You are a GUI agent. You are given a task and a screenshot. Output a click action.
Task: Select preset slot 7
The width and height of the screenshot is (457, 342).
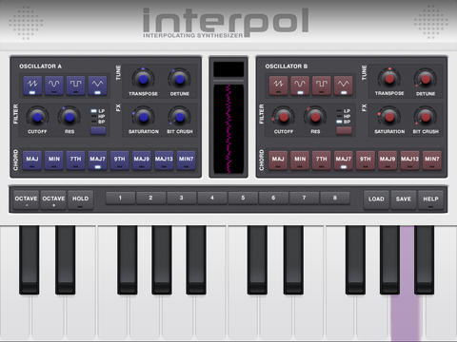304,198
